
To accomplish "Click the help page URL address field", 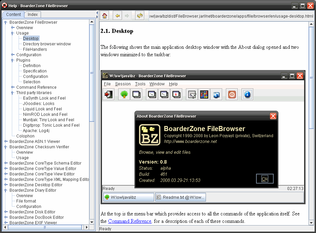I will pyautogui.click(x=231, y=16).
